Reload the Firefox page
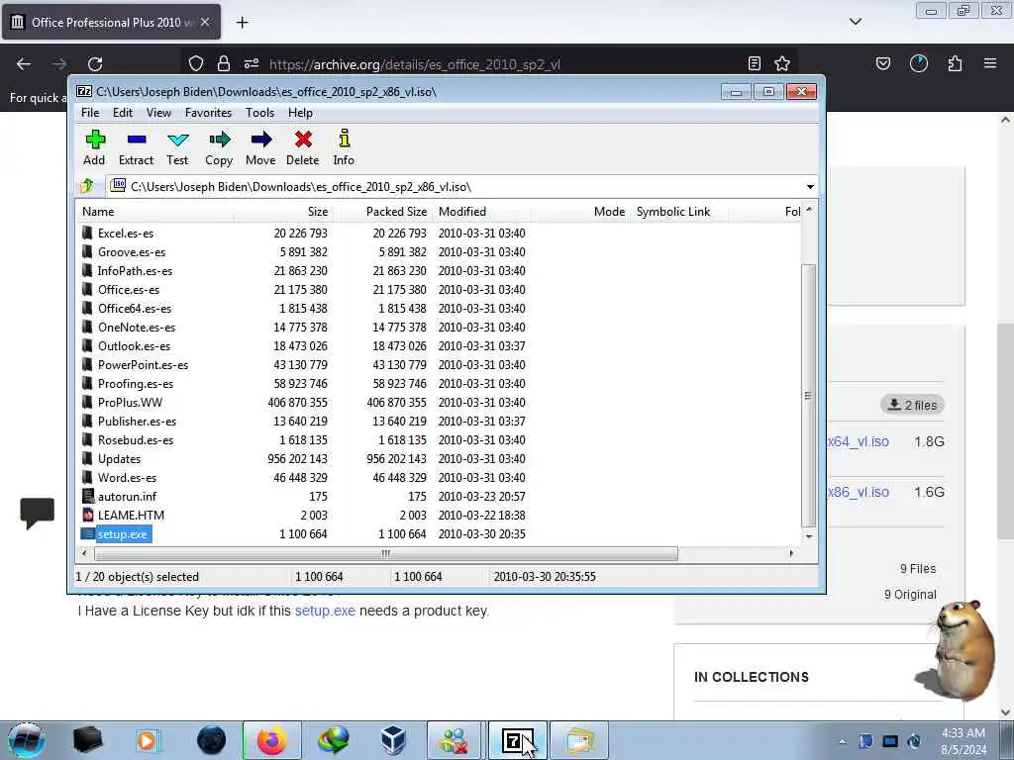The image size is (1014, 760). (x=95, y=64)
